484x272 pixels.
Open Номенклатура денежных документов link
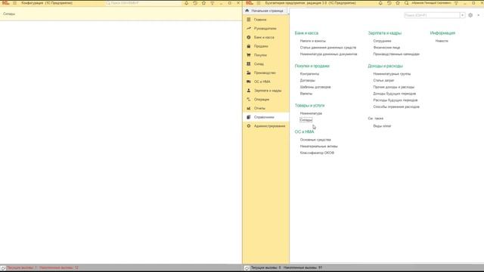(328, 54)
